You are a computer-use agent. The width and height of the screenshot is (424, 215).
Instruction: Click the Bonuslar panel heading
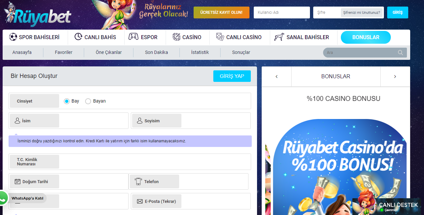336,76
